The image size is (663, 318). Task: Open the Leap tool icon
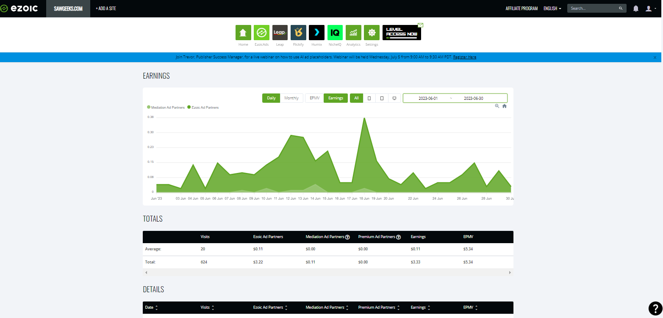280,33
